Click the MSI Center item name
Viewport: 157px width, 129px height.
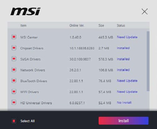click(x=29, y=37)
